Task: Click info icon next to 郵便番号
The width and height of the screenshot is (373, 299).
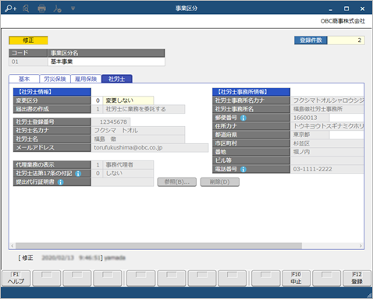Action: pos(243,118)
